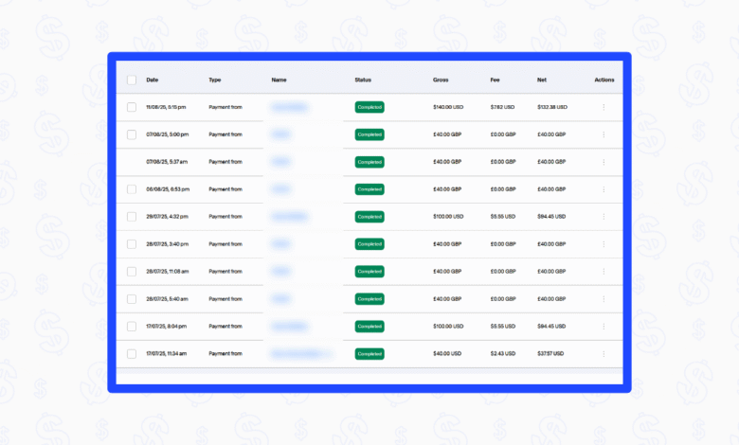Open more options for 17/07/25 8:04 pm row
This screenshot has width=739, height=445.
(604, 327)
